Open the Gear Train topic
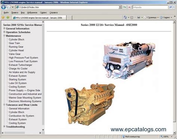The width and height of the screenshot is (177, 139). pos(14,43)
